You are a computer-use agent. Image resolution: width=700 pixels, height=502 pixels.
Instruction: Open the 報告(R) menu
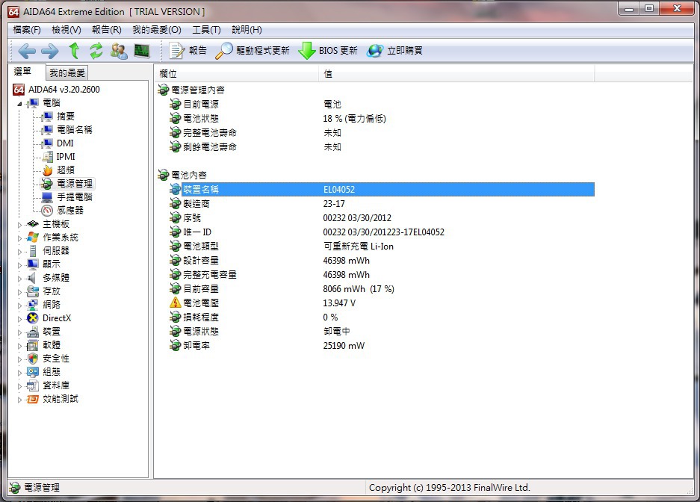click(107, 30)
